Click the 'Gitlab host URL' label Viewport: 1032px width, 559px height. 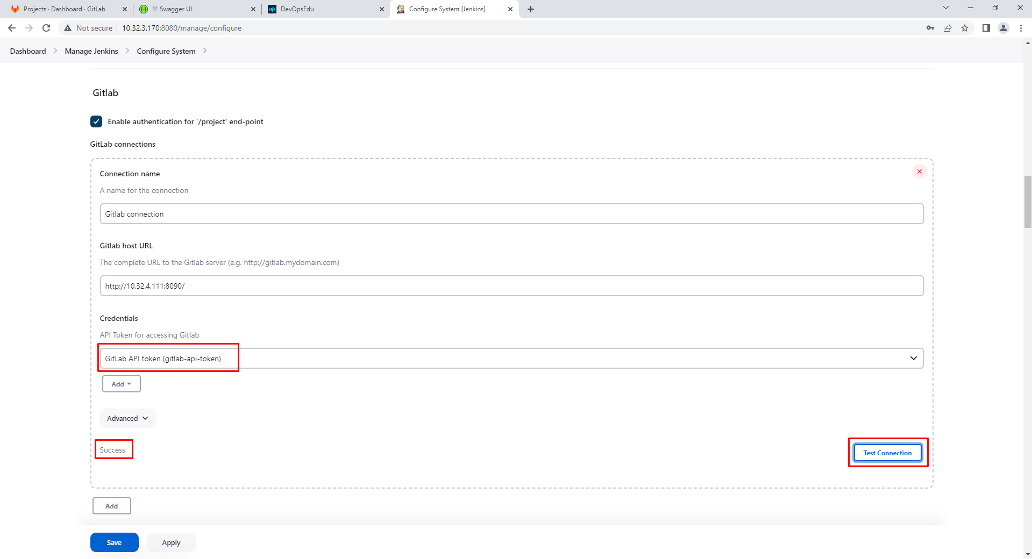pyautogui.click(x=126, y=246)
